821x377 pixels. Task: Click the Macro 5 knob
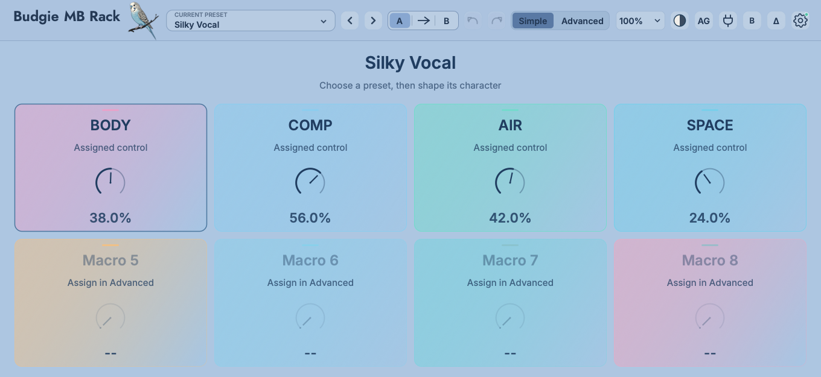tap(110, 317)
